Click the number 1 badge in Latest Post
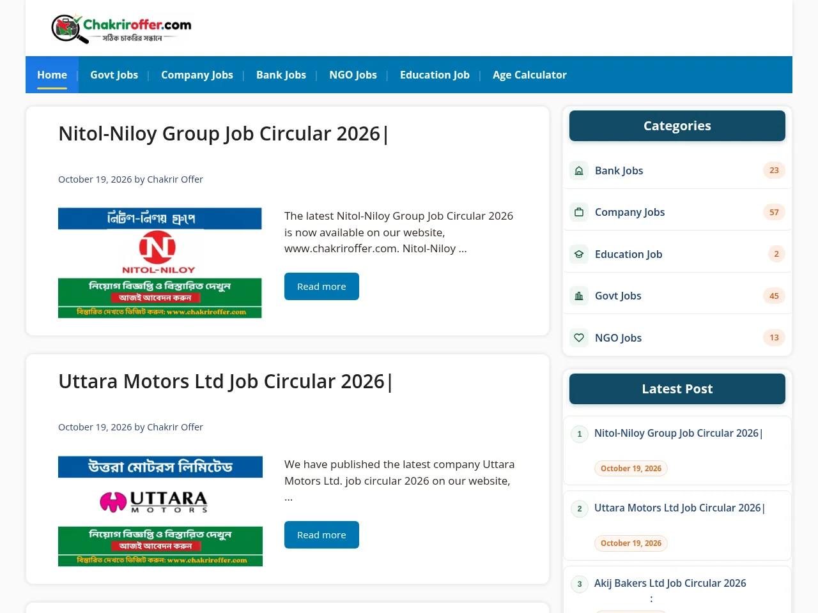818x613 pixels. (x=580, y=434)
